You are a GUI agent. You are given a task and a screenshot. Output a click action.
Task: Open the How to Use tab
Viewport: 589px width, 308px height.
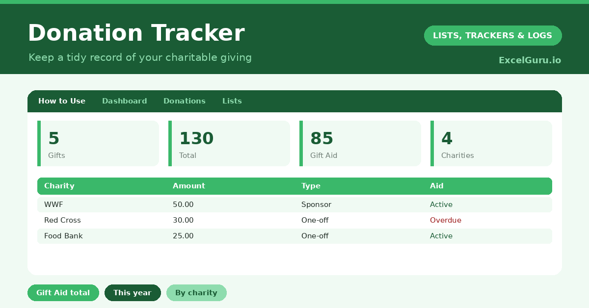[x=62, y=101]
